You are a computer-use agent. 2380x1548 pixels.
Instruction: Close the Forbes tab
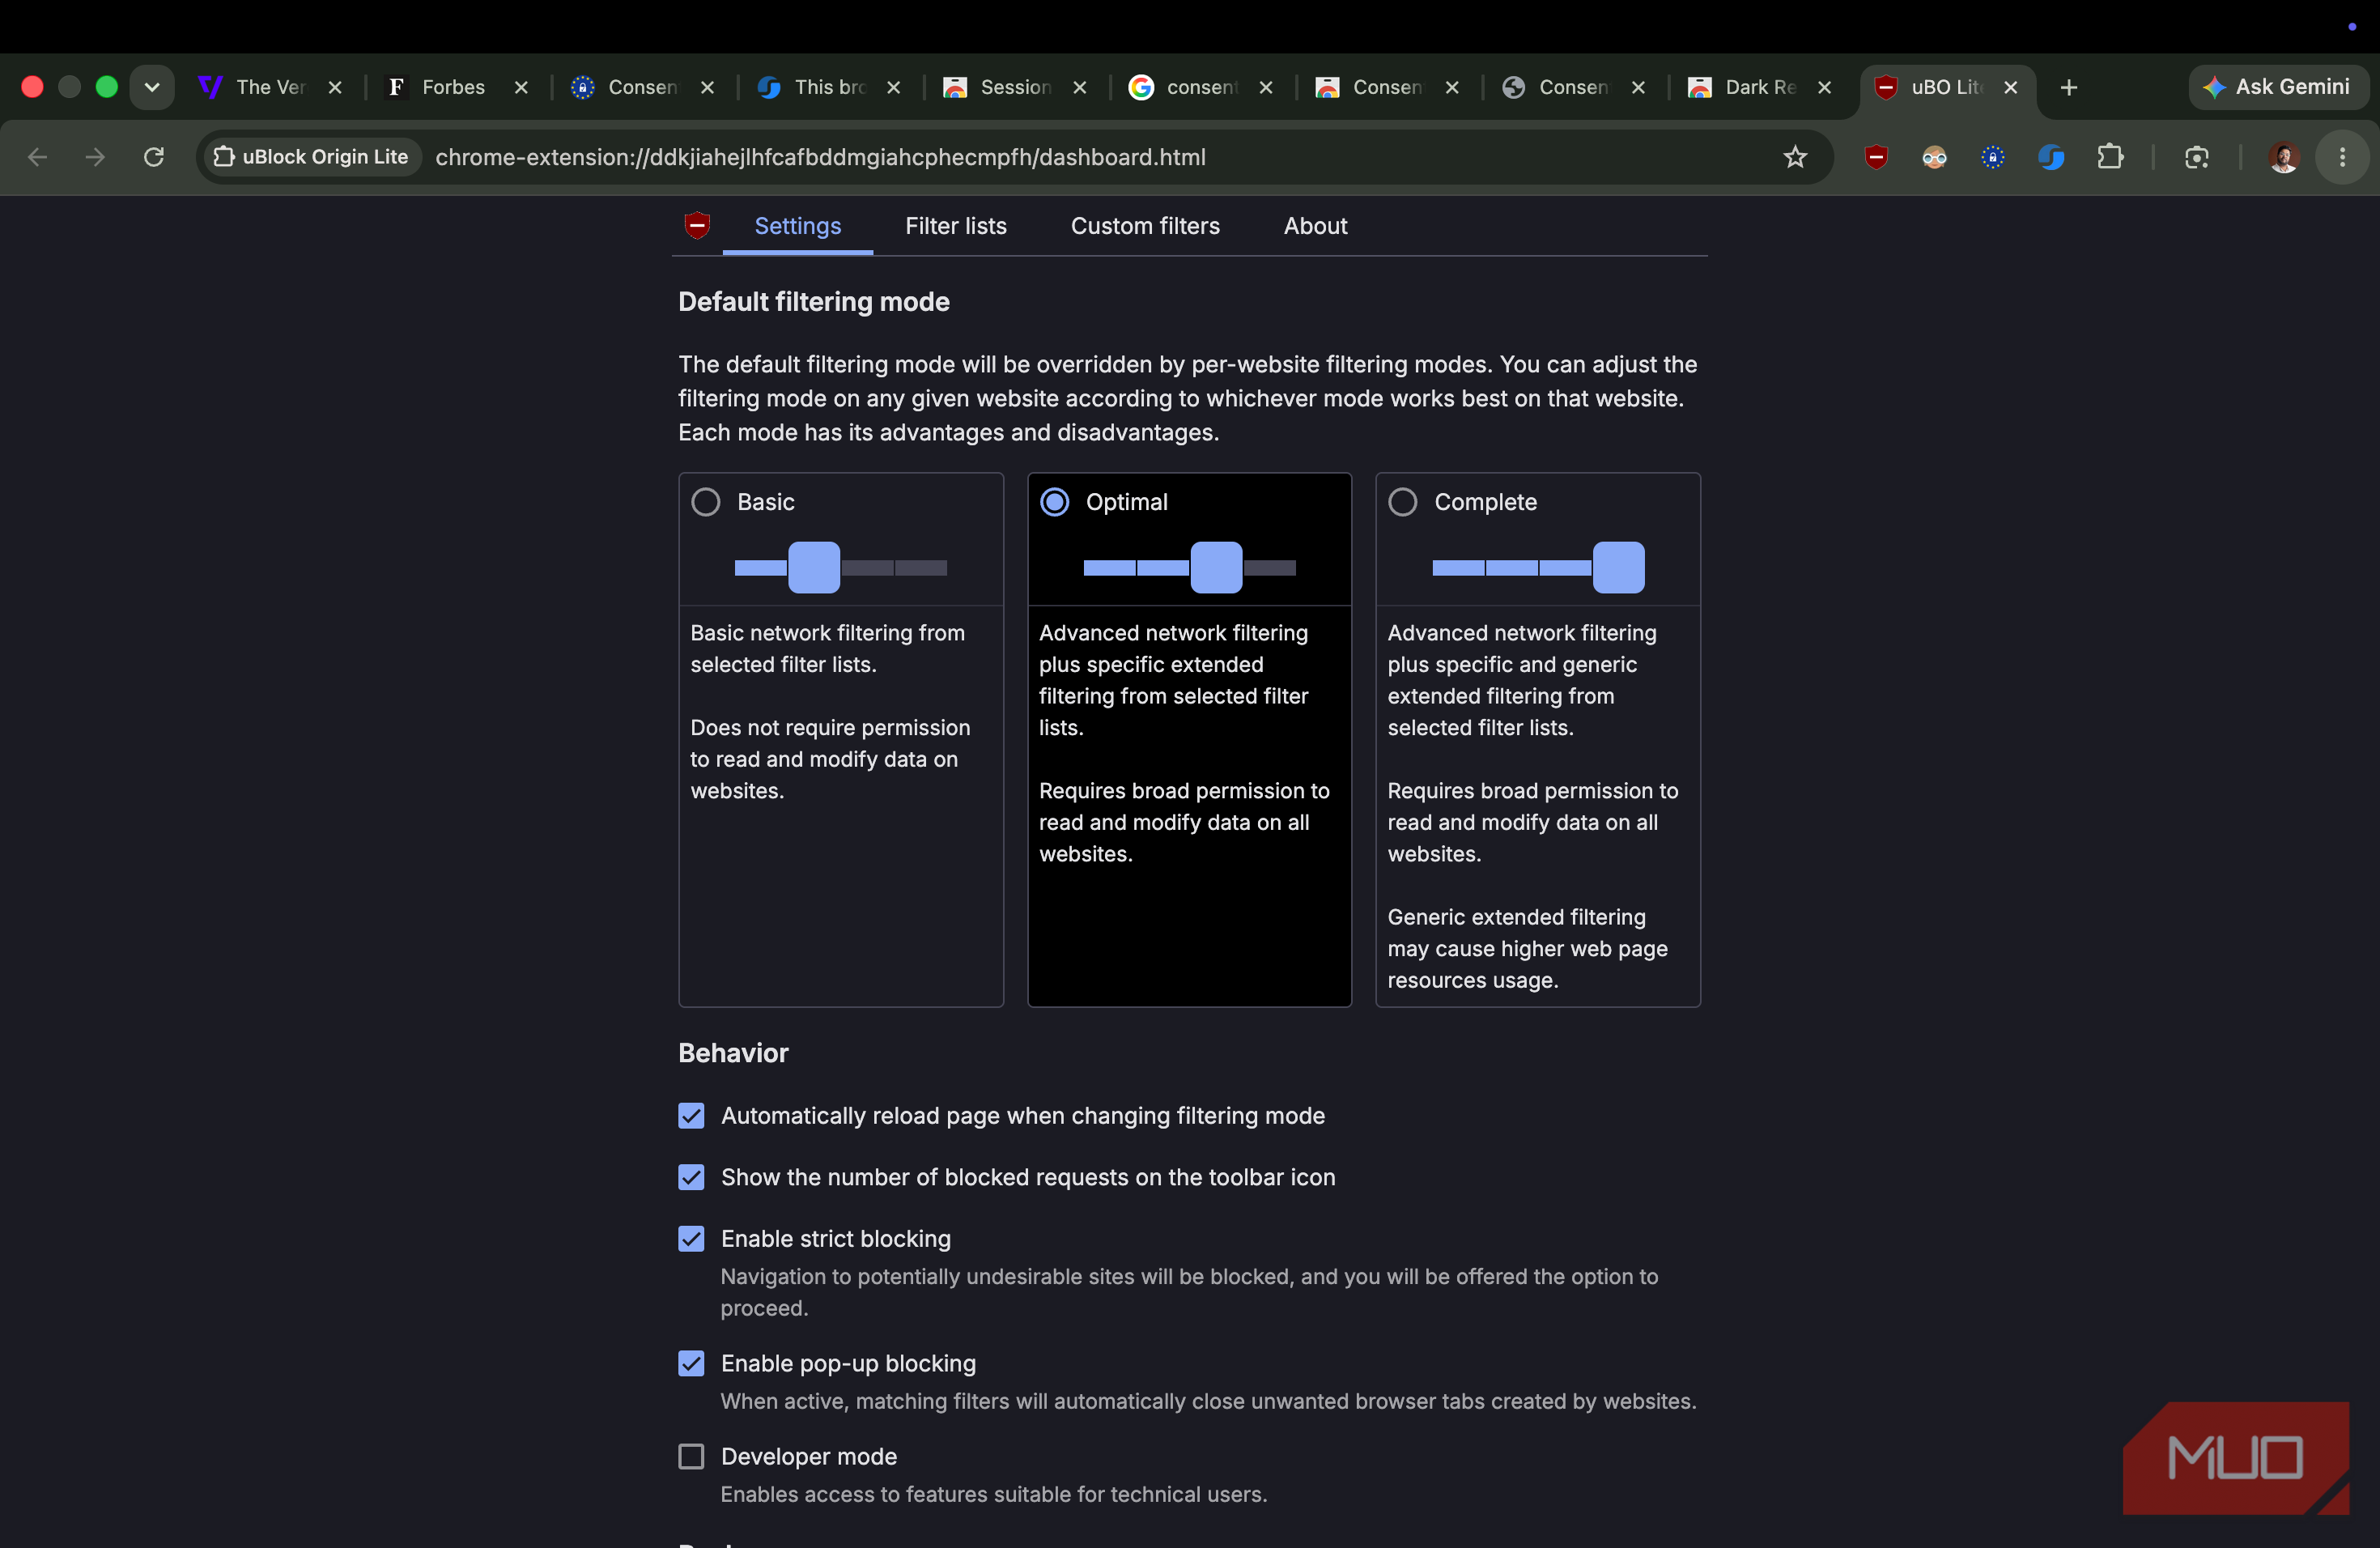point(521,87)
